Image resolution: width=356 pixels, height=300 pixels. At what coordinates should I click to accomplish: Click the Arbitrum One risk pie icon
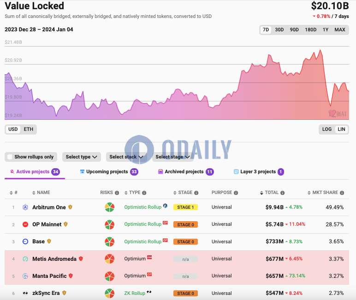(x=109, y=207)
